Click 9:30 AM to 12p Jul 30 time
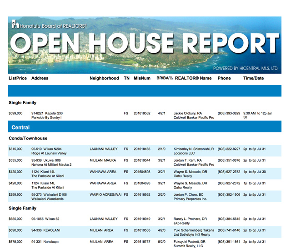This screenshot has width=291, height=249. [x=257, y=115]
